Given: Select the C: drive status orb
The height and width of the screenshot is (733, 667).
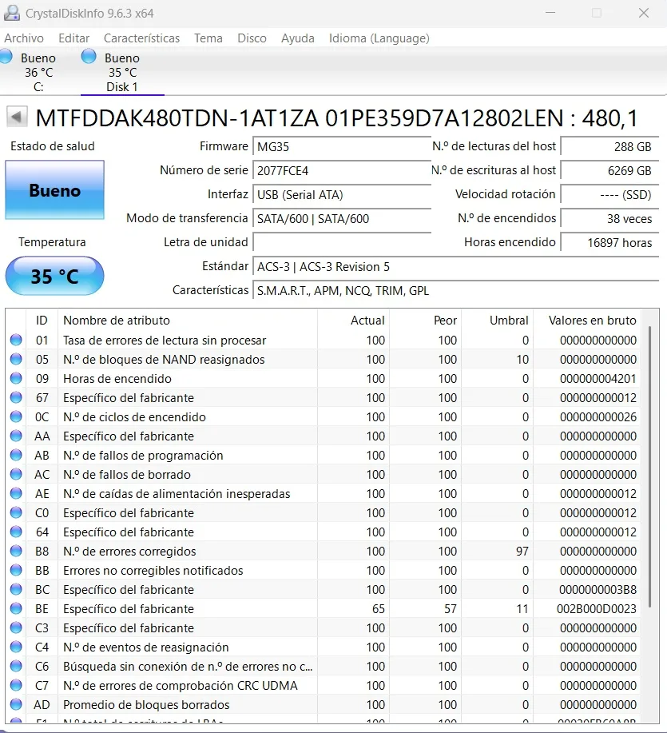Looking at the screenshot, I should point(6,57).
